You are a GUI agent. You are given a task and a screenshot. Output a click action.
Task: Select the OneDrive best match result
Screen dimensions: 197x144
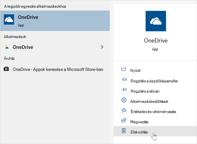coord(55,21)
